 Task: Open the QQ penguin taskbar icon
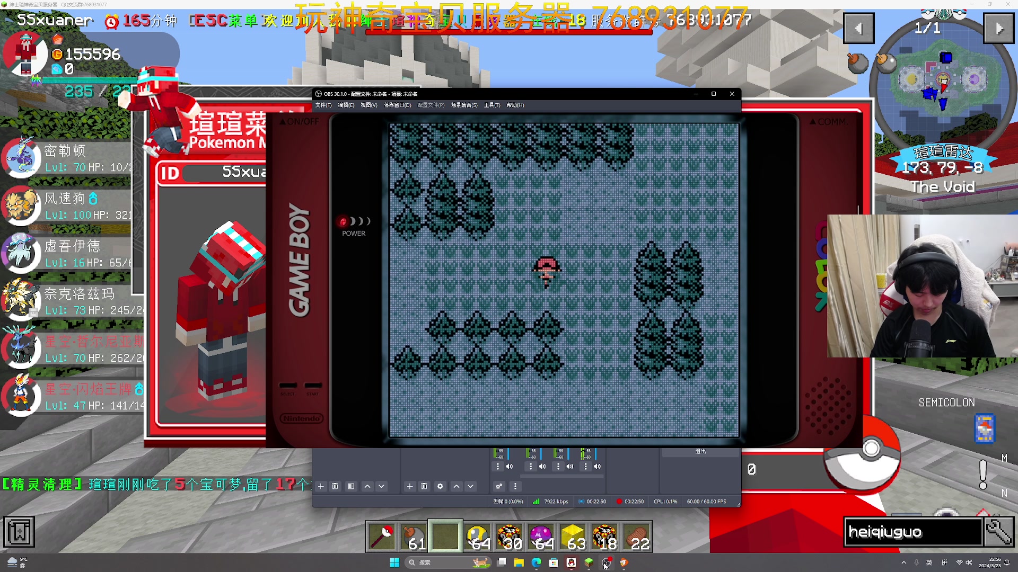click(571, 562)
